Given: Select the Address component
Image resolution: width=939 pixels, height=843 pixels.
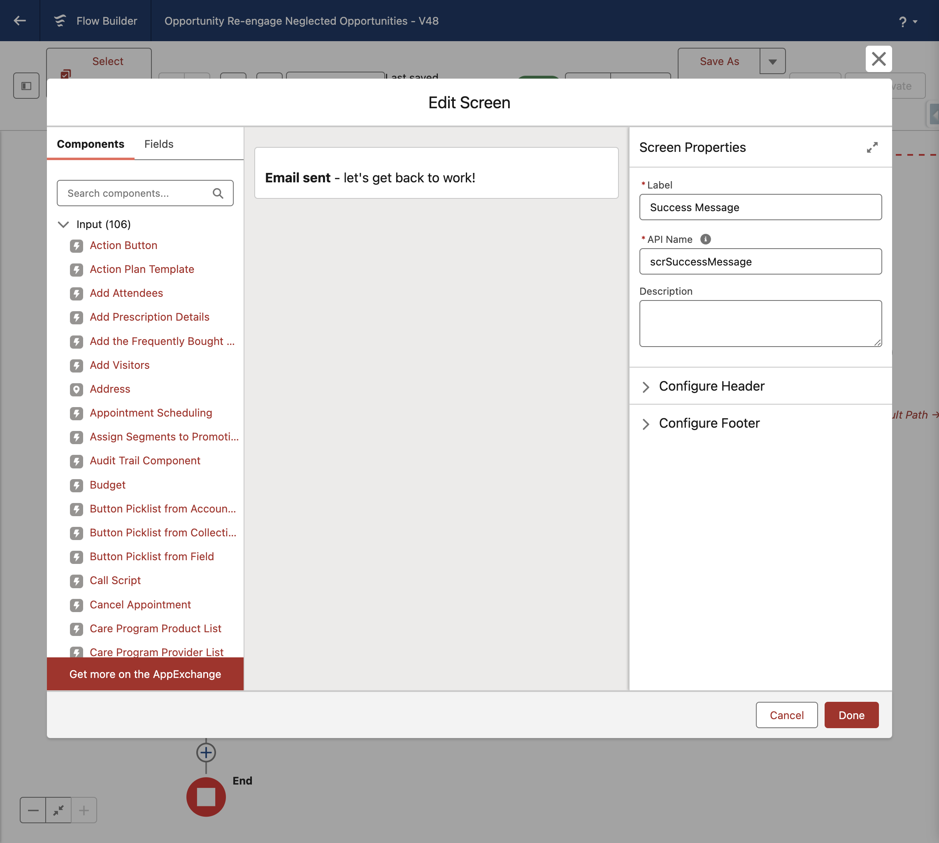Looking at the screenshot, I should tap(110, 389).
